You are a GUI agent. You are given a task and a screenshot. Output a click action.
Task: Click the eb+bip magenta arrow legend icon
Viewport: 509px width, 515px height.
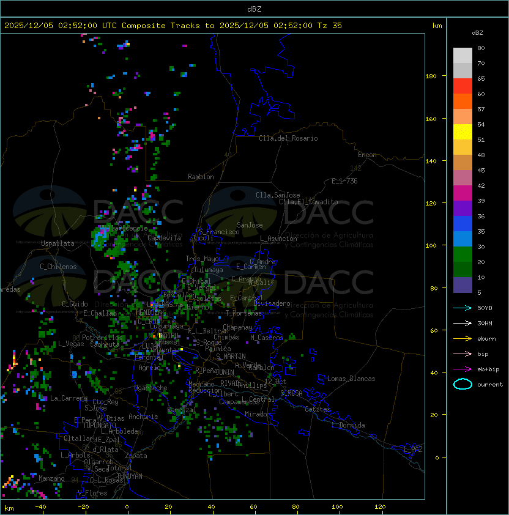(x=463, y=369)
